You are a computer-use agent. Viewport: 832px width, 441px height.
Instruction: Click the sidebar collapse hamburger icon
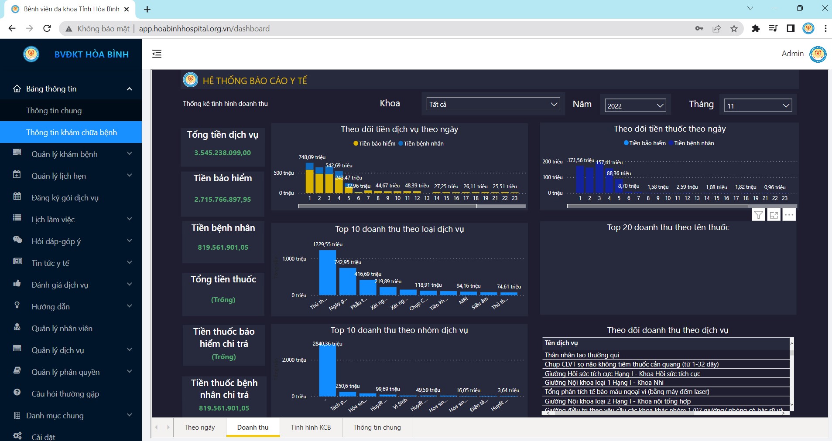pos(157,54)
